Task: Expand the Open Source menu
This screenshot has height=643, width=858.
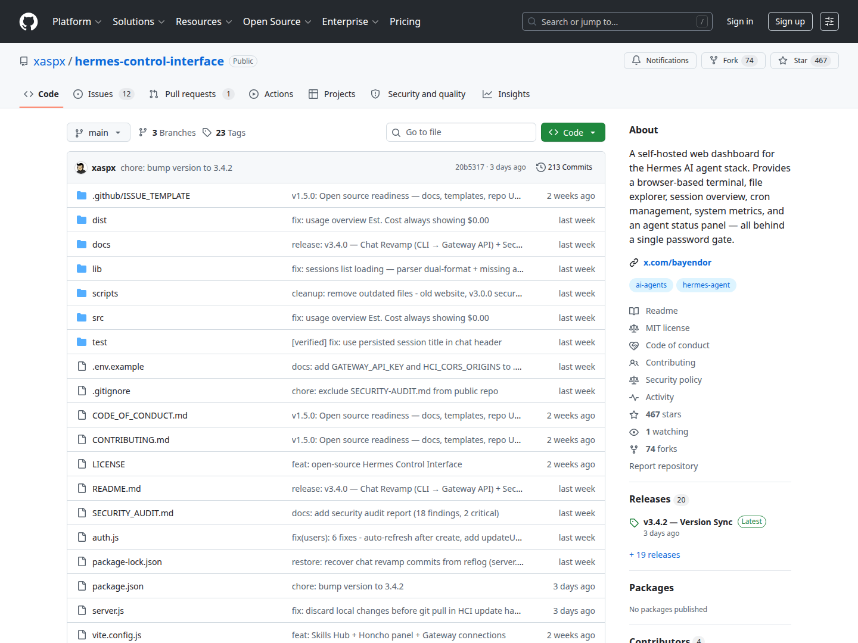Action: click(x=277, y=21)
